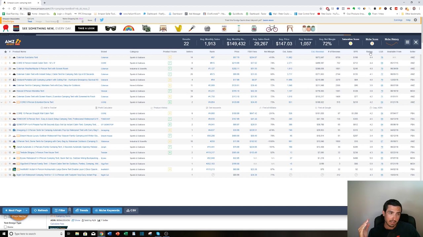Click Find at AliBaba

pyautogui.click(x=268, y=108)
